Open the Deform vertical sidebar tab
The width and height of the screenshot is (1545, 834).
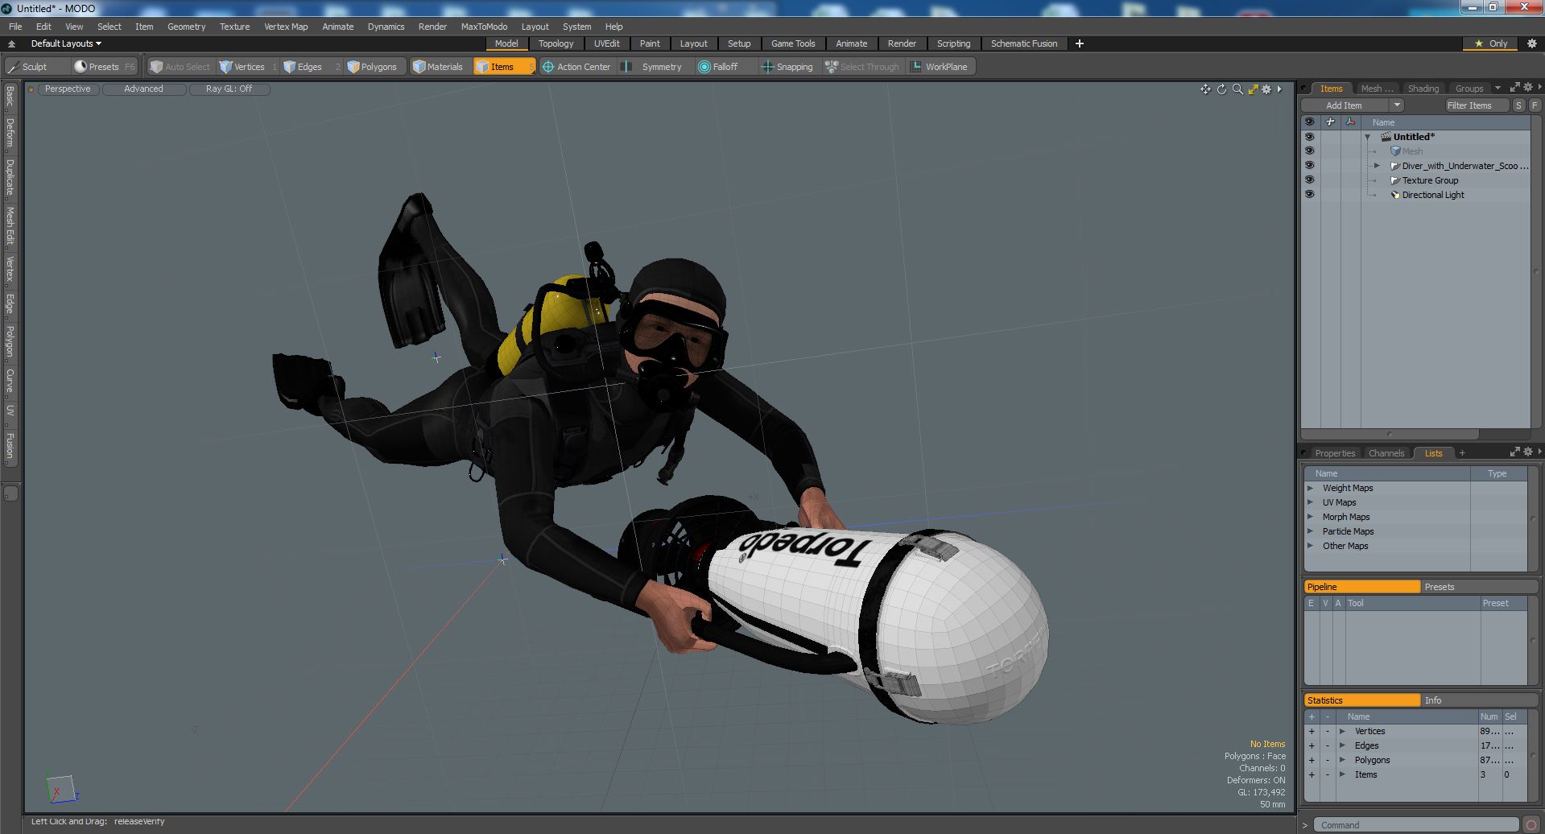[x=10, y=133]
